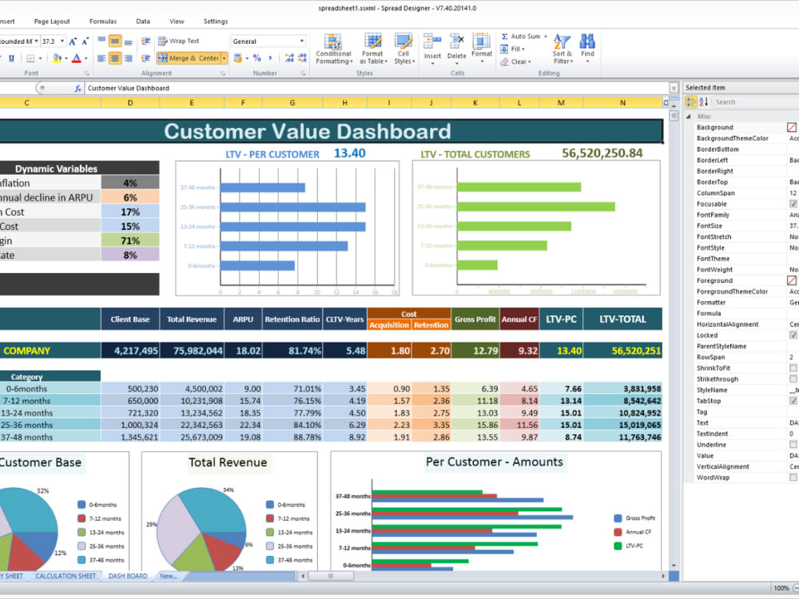Click the cell borders icon

tap(30, 58)
